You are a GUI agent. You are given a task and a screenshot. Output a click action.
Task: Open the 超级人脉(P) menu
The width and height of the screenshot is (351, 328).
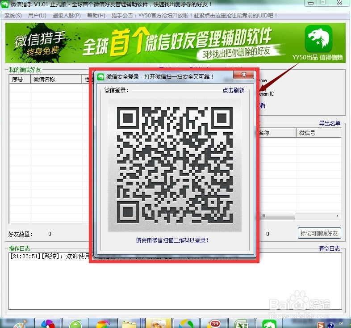[x=67, y=16]
